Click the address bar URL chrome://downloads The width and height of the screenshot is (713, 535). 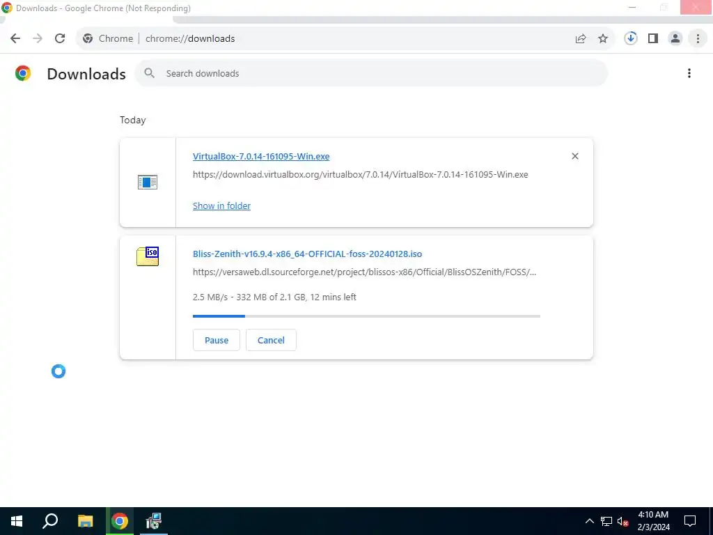coord(190,39)
